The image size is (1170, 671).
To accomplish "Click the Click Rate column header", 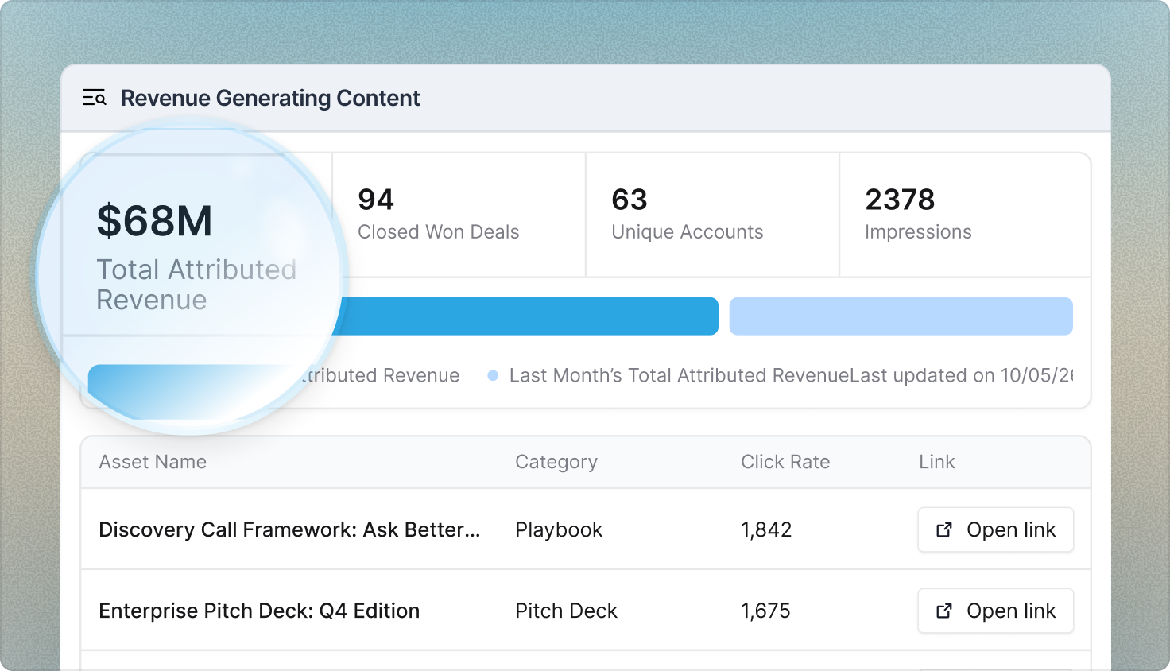I will point(785,462).
